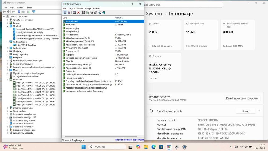The width and height of the screenshot is (268, 151).
Task: Click Procesor card in Settings
Action: click(164, 68)
